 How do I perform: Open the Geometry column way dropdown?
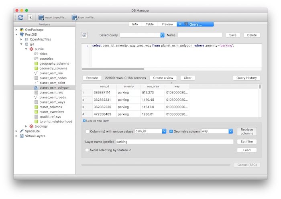231,131
